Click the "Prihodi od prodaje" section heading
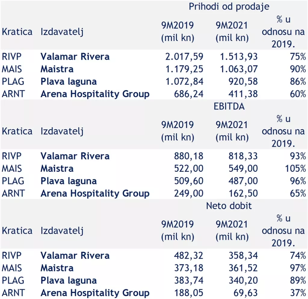This screenshot has height=299, width=308. click(x=229, y=7)
